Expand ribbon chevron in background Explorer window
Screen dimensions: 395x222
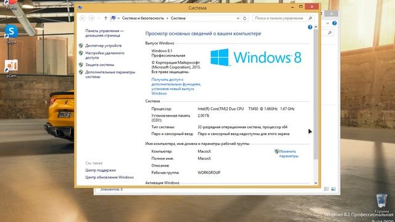point(328,23)
